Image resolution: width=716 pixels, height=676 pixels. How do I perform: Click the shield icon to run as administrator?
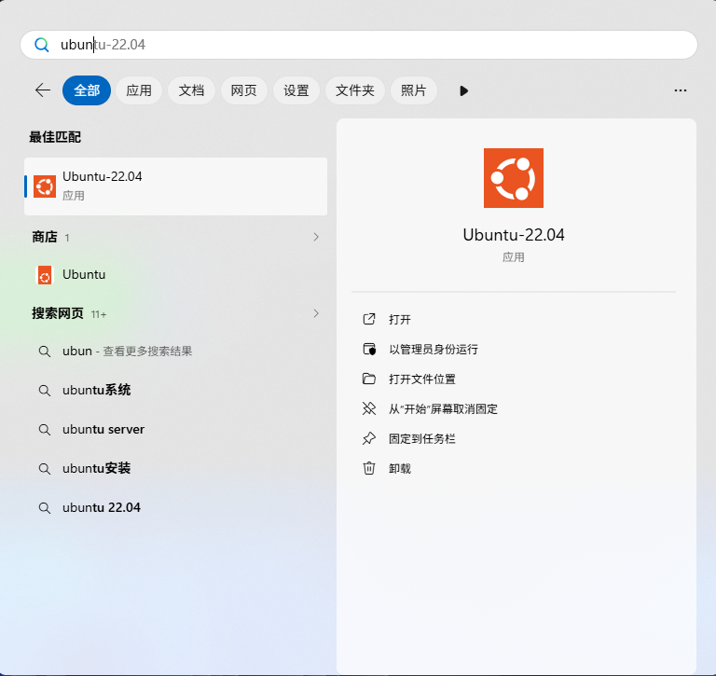[x=369, y=349]
